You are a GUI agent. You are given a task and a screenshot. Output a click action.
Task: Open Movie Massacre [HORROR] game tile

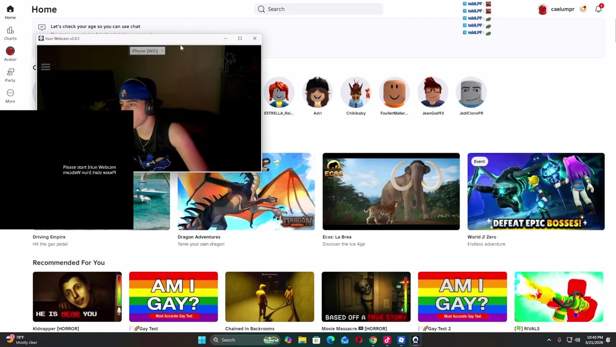point(366,296)
